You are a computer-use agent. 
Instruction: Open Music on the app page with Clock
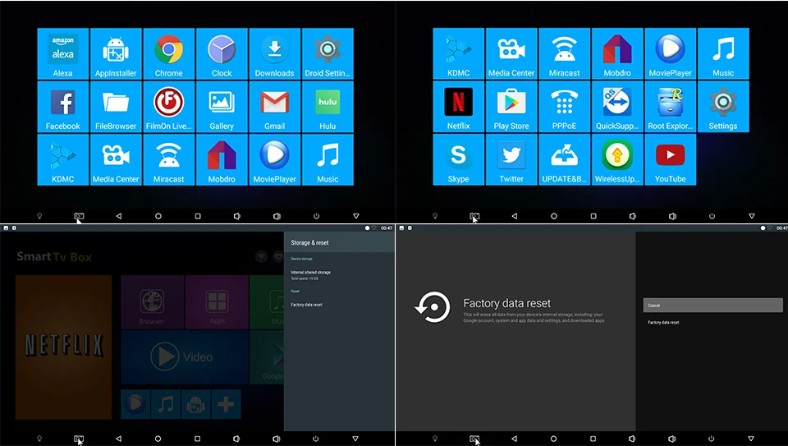pos(328,160)
